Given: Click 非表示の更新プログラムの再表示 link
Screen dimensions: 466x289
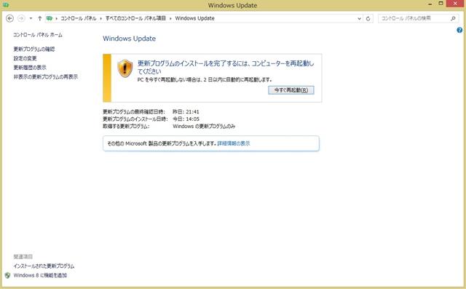Looking at the screenshot, I should [x=45, y=76].
